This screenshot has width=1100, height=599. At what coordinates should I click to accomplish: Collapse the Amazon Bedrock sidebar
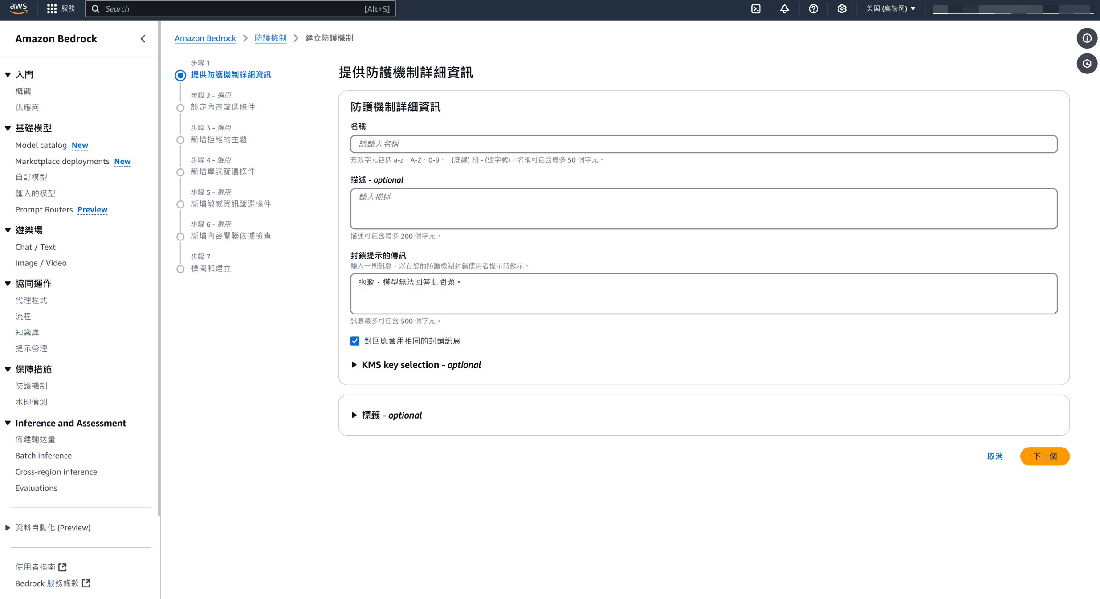(143, 39)
